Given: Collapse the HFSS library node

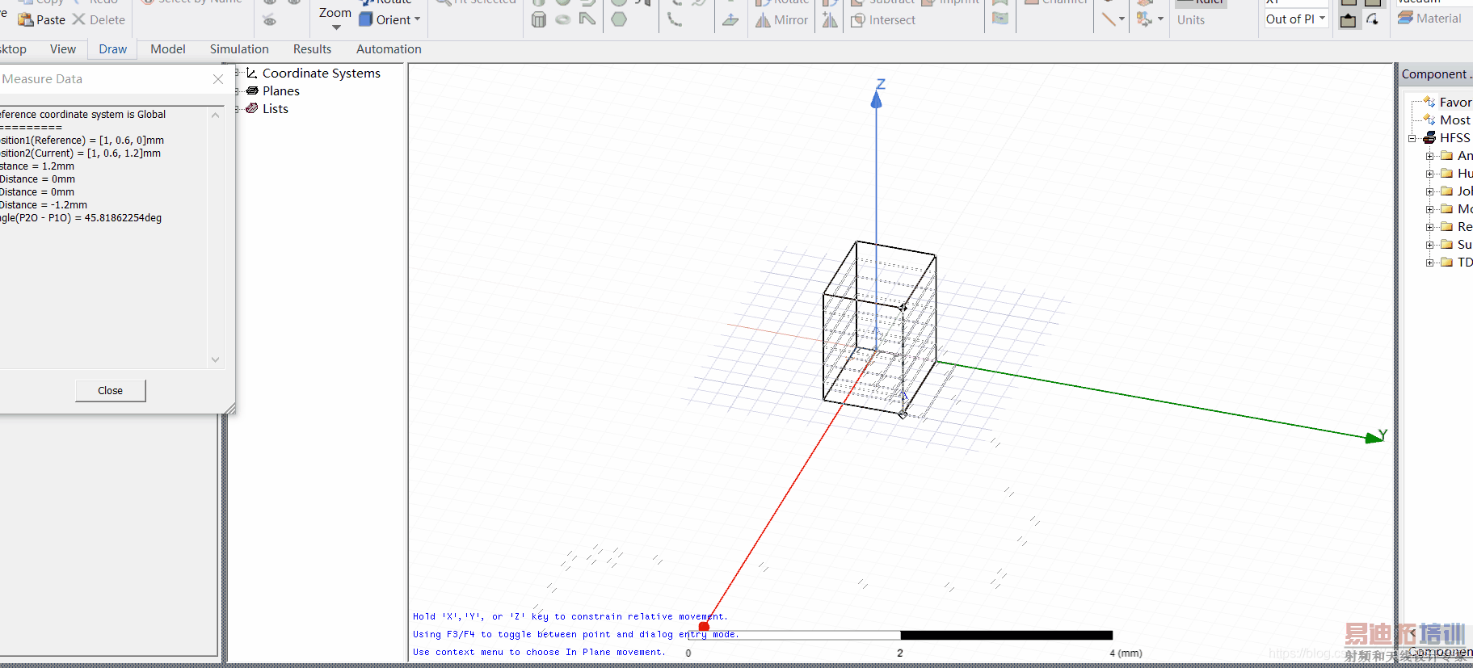Looking at the screenshot, I should click(1412, 138).
